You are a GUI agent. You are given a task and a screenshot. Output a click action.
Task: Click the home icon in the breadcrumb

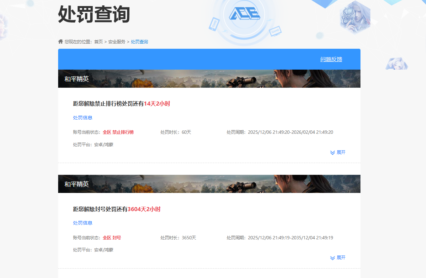[60, 42]
